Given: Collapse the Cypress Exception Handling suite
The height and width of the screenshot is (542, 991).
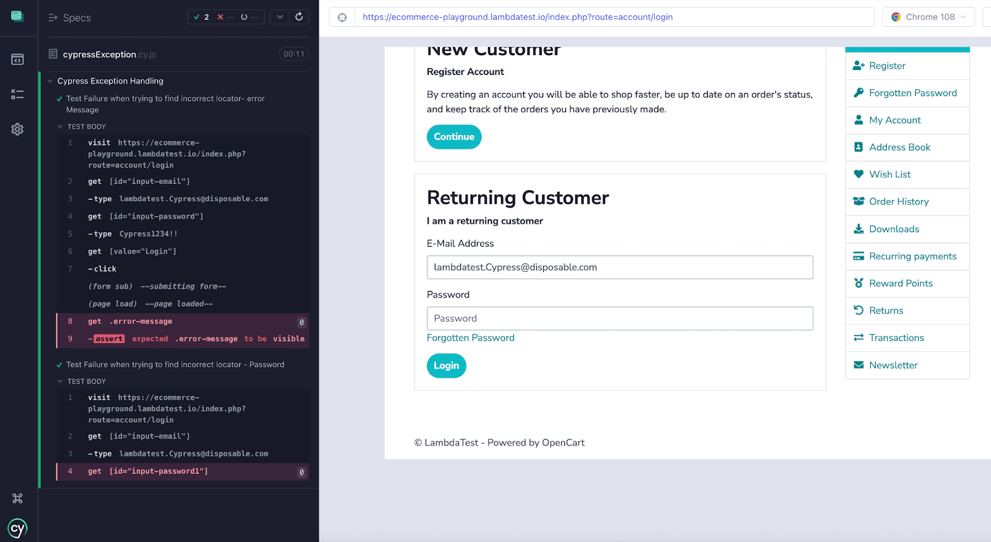Looking at the screenshot, I should pos(51,81).
